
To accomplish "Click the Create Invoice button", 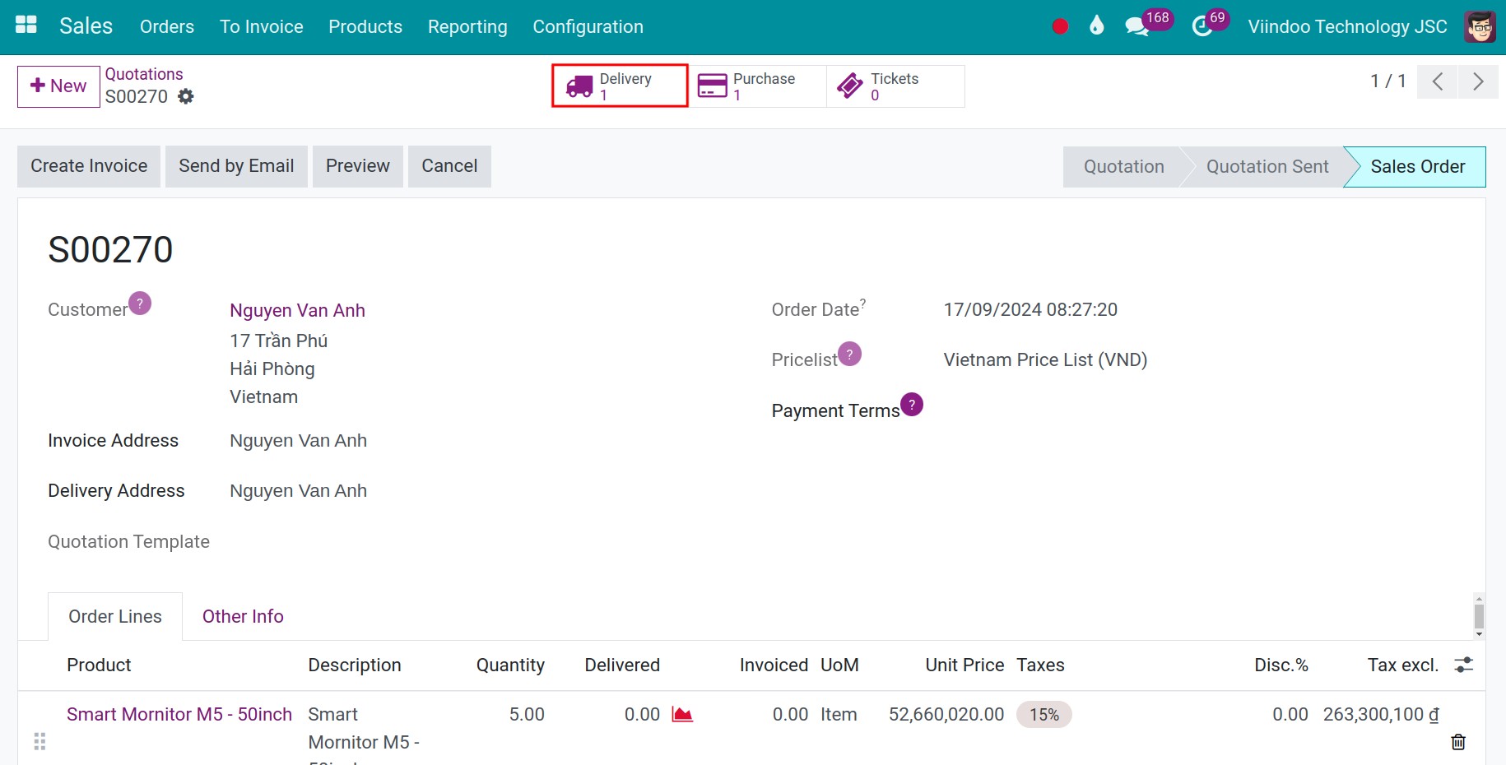I will coord(88,165).
